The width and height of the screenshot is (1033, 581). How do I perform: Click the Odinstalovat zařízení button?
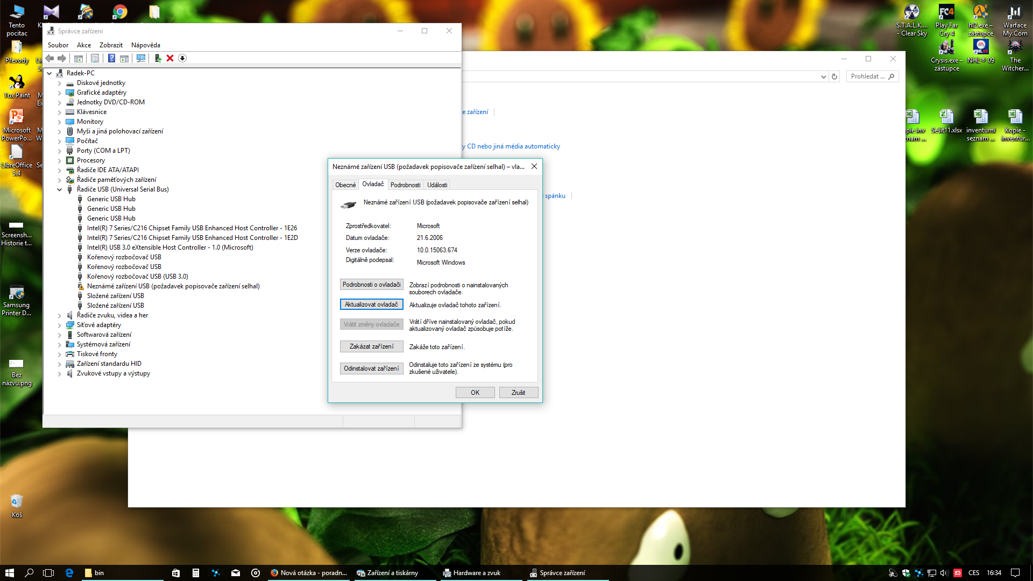[371, 369]
